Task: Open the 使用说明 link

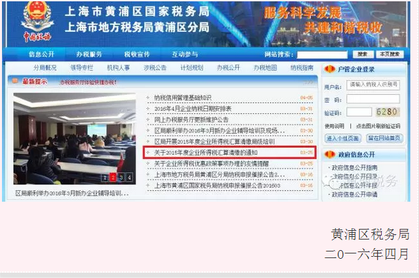Action: pos(335,126)
